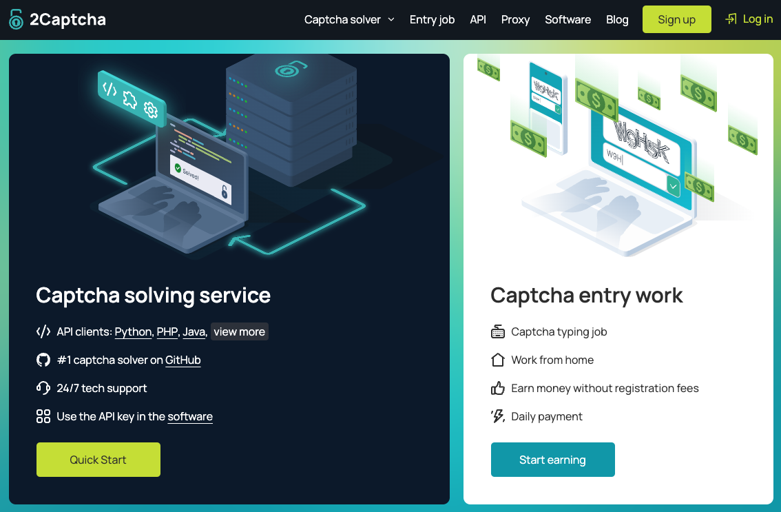This screenshot has height=512, width=781.
Task: Expand the Captcha solver dropdown menu
Action: tap(349, 19)
